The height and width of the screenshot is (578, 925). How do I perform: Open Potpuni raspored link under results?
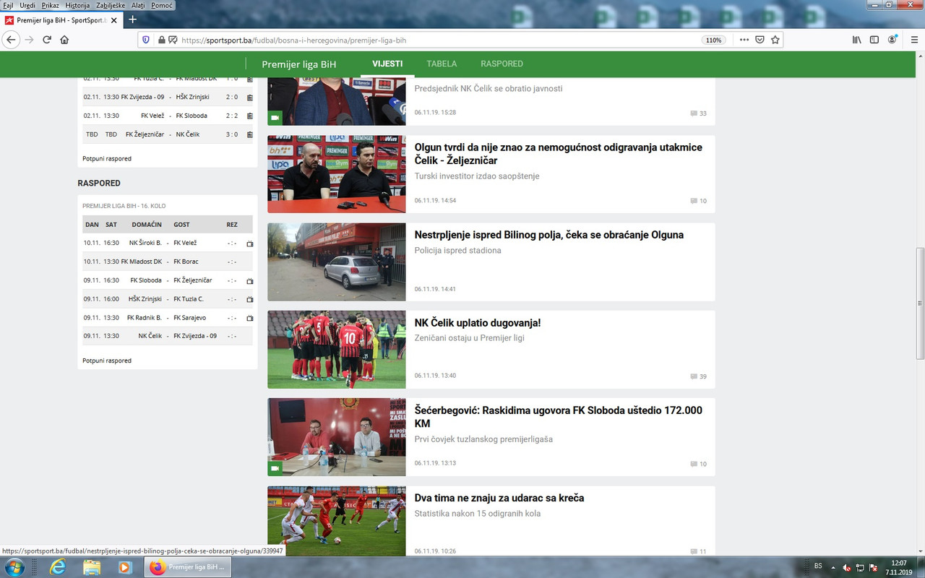click(x=107, y=158)
